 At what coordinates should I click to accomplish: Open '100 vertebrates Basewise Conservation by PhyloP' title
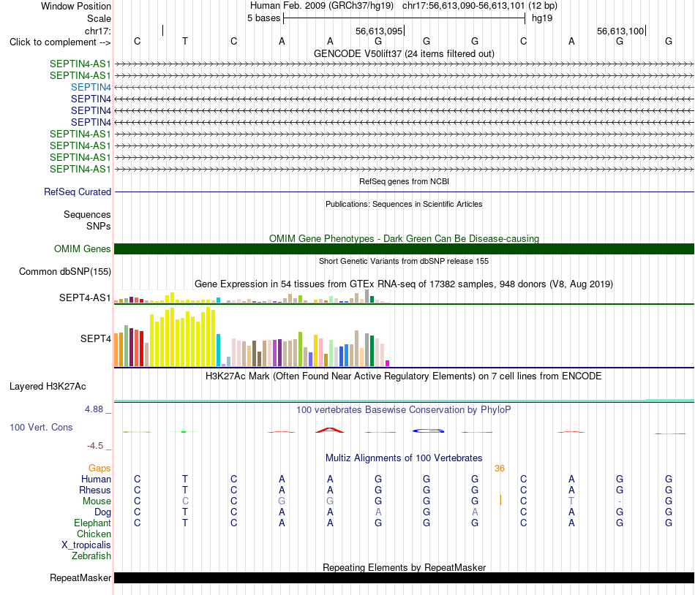(x=404, y=409)
